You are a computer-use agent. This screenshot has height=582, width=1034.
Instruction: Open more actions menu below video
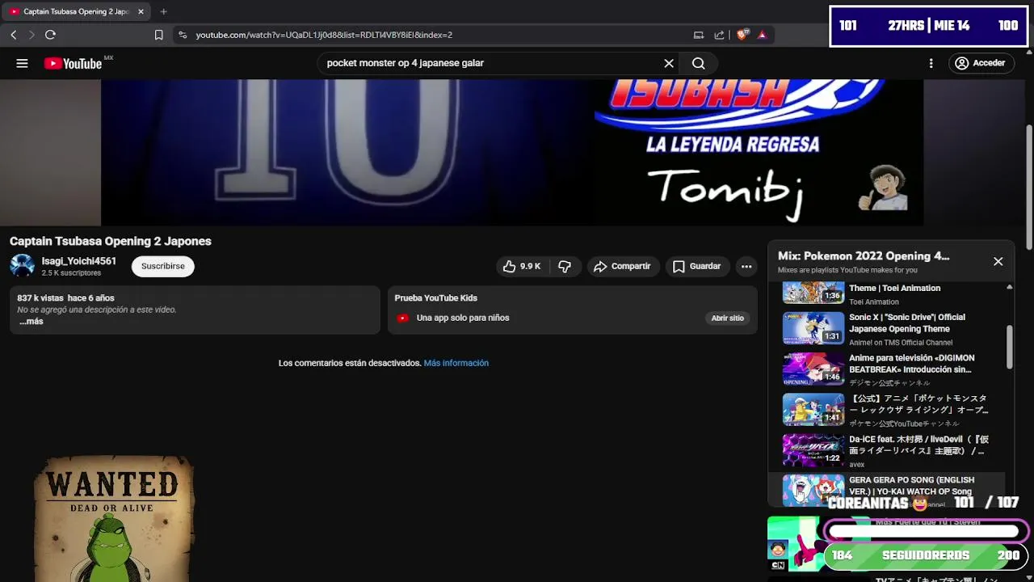[746, 266]
